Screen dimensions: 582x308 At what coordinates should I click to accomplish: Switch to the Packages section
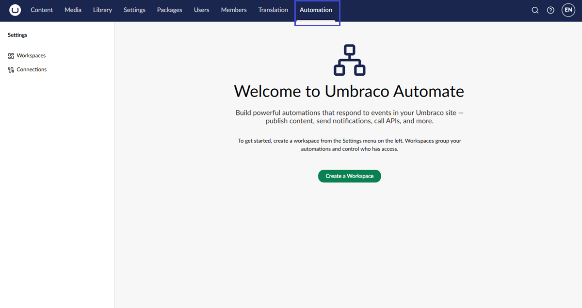(170, 10)
